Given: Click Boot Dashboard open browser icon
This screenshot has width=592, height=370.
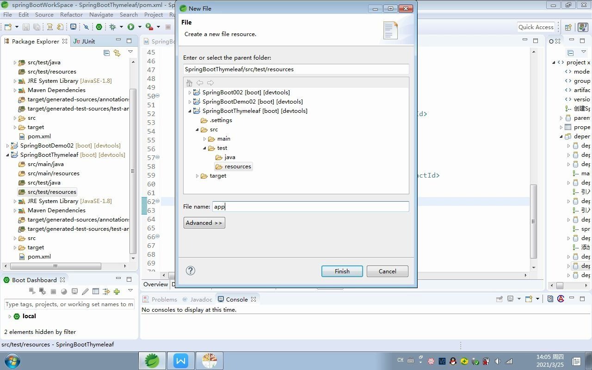Looking at the screenshot, I should click(64, 291).
